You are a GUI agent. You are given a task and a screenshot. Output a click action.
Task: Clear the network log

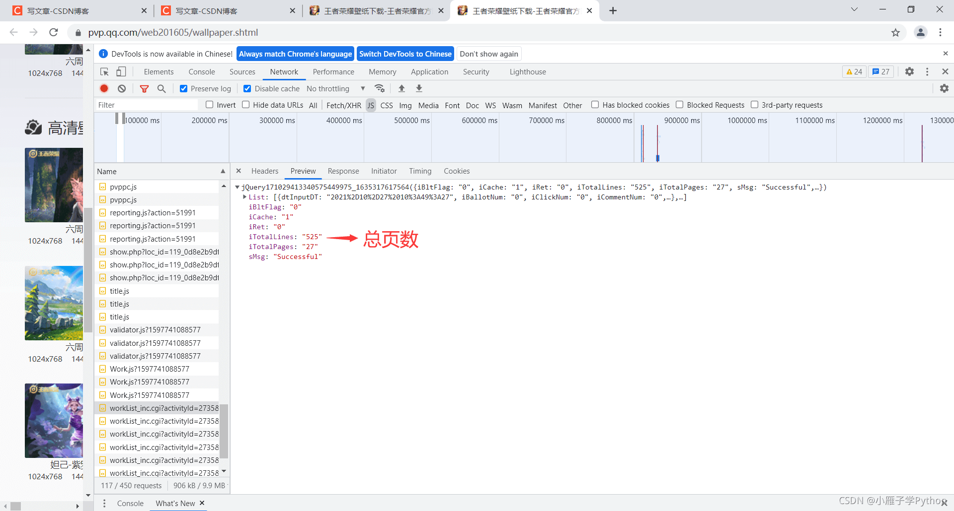(x=122, y=88)
